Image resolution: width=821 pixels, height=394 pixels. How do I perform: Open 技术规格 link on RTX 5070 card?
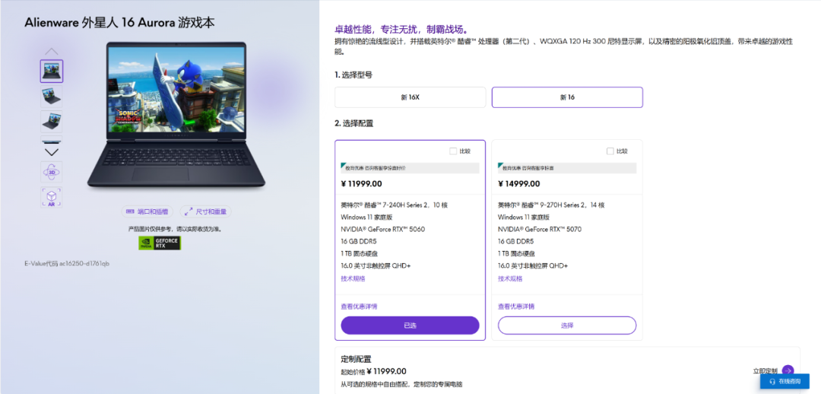pos(510,278)
